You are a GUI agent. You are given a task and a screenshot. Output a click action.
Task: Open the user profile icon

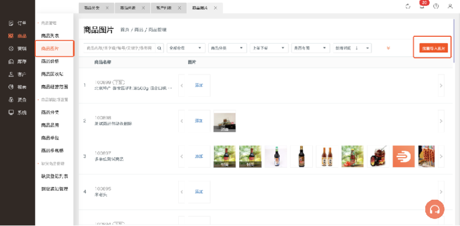(x=449, y=6)
